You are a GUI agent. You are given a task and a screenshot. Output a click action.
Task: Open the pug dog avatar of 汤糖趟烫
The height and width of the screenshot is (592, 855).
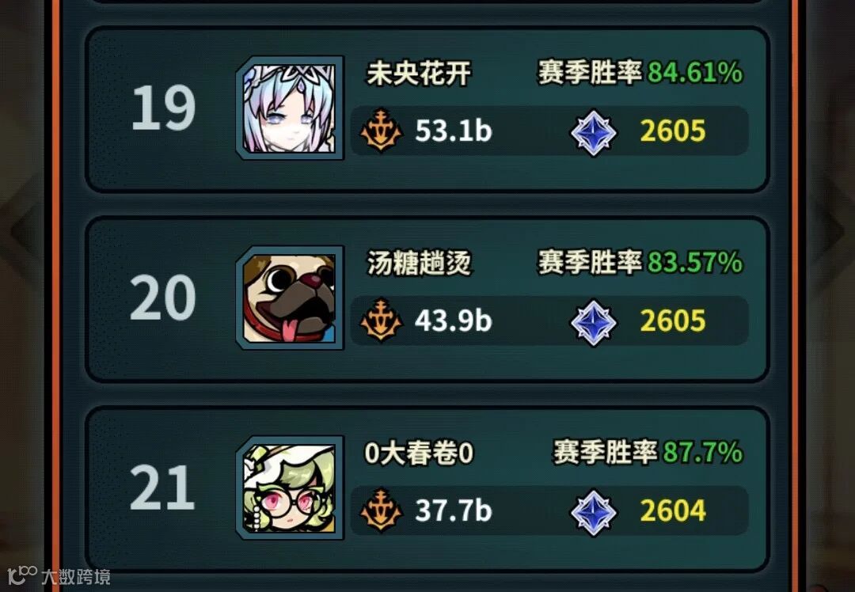coord(290,298)
